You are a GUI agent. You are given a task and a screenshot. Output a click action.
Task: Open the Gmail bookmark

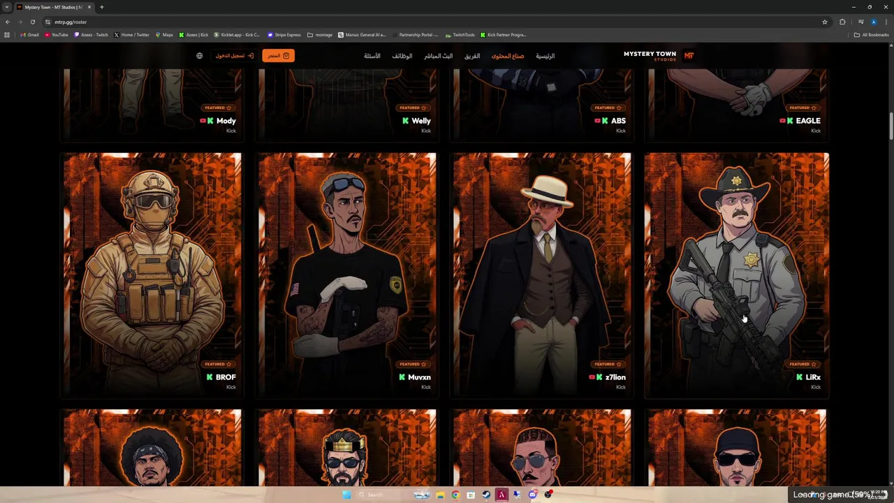[29, 35]
